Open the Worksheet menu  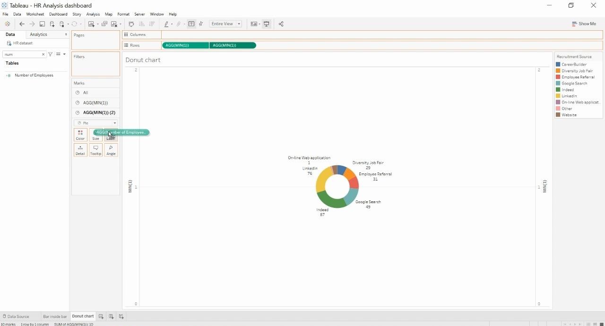point(35,14)
